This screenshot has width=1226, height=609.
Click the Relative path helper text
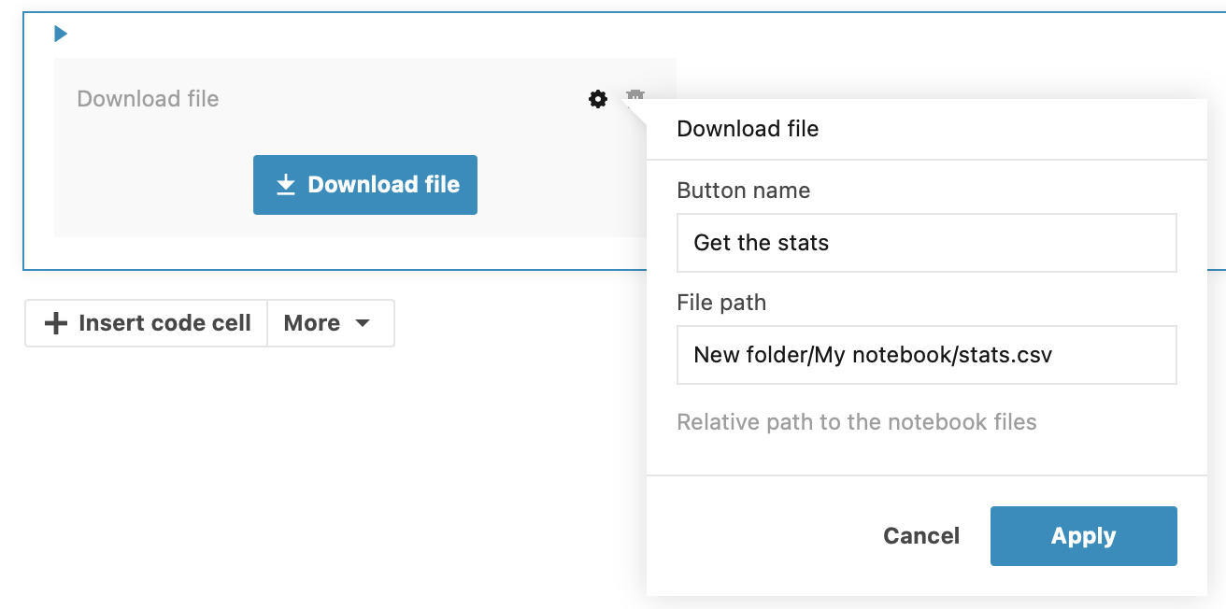[x=856, y=422]
